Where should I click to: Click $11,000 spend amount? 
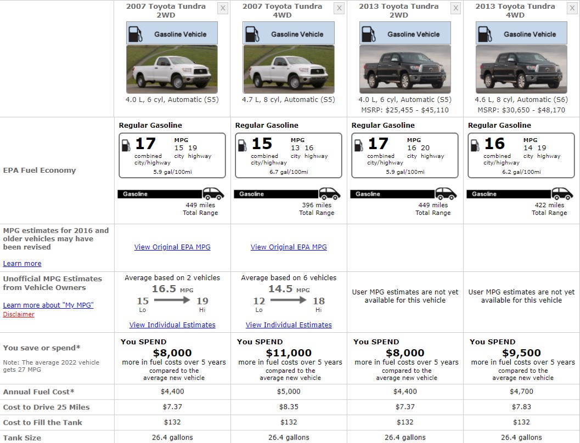point(289,353)
